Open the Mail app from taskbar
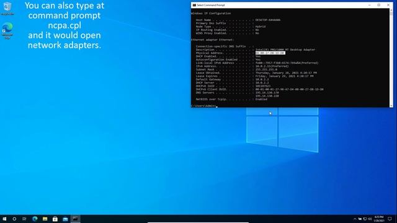 (x=65, y=219)
